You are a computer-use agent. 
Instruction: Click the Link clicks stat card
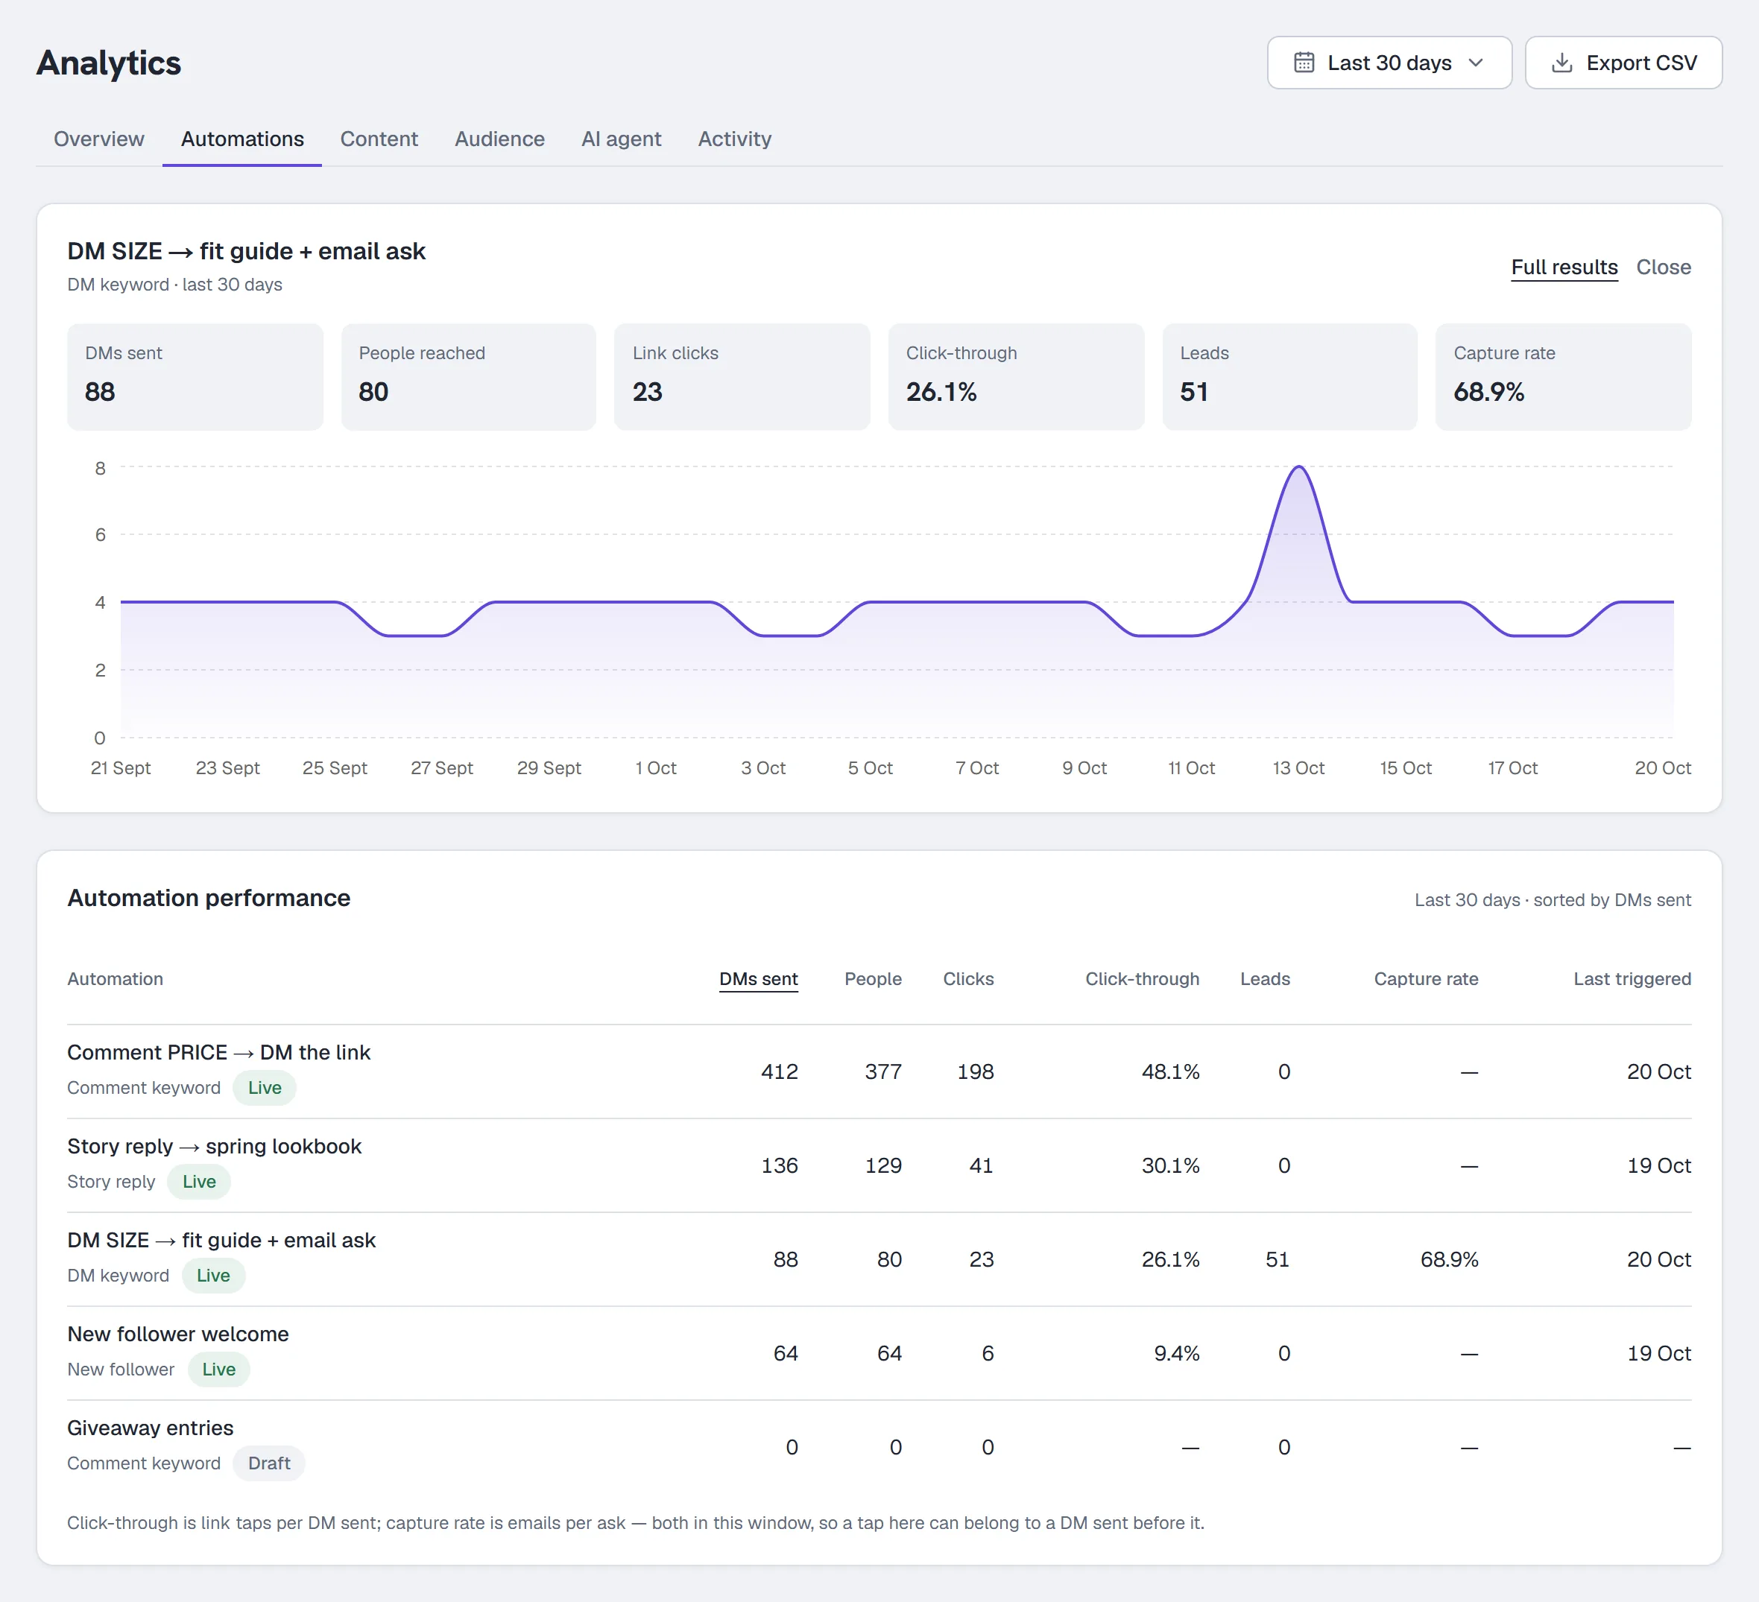(x=742, y=377)
